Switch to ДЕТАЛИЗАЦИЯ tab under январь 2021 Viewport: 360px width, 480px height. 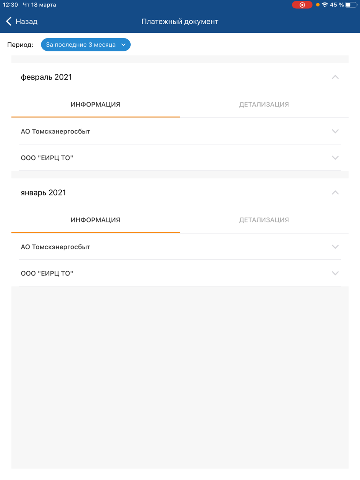pyautogui.click(x=264, y=220)
